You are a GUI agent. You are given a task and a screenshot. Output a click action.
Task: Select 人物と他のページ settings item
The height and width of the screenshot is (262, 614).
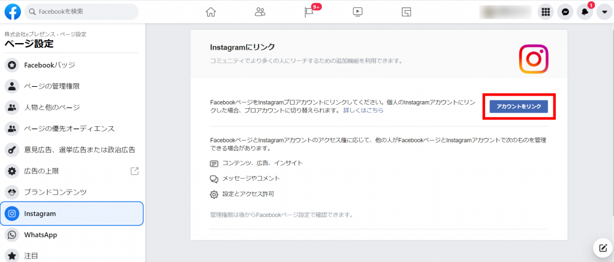pyautogui.click(x=72, y=107)
